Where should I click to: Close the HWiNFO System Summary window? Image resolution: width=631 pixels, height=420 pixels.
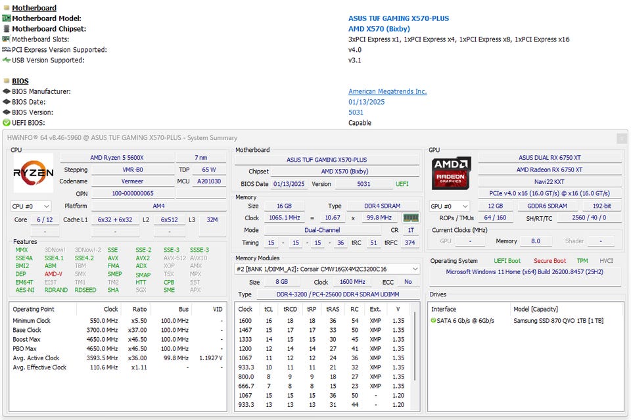point(622,139)
